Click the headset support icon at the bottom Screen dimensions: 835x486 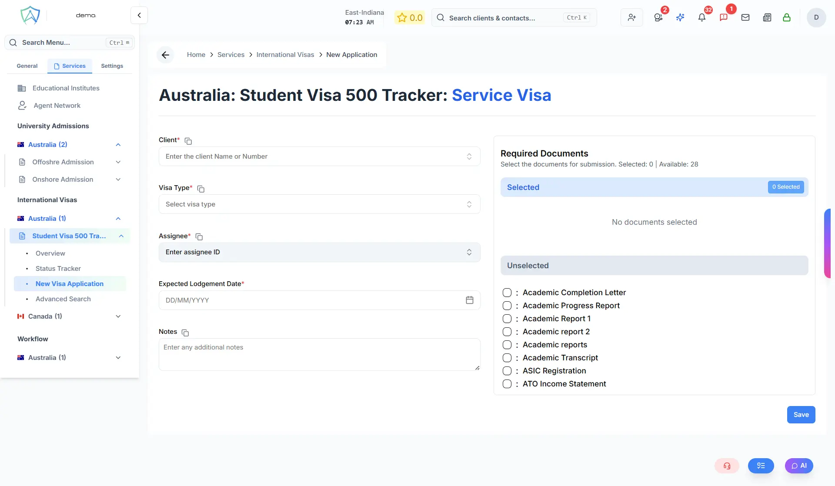[727, 466]
